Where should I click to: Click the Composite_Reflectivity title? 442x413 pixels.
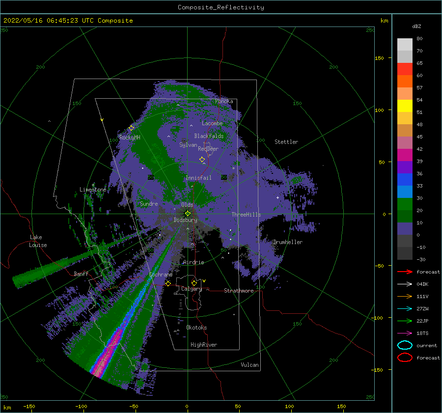pyautogui.click(x=221, y=7)
